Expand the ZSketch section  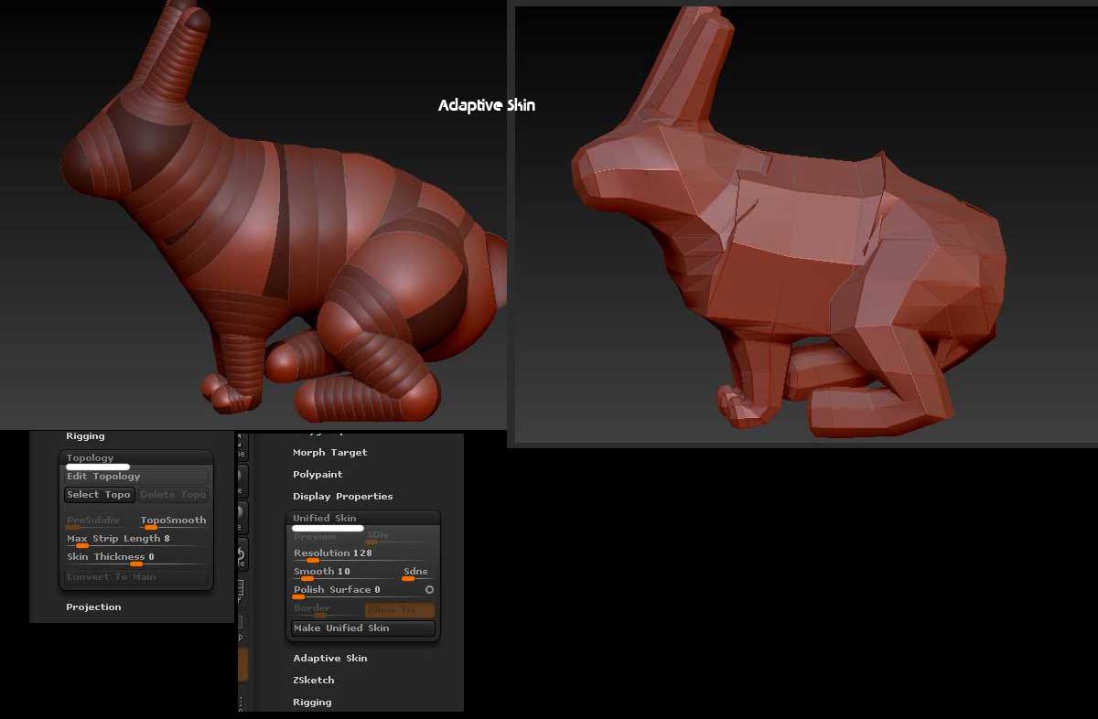(x=314, y=681)
